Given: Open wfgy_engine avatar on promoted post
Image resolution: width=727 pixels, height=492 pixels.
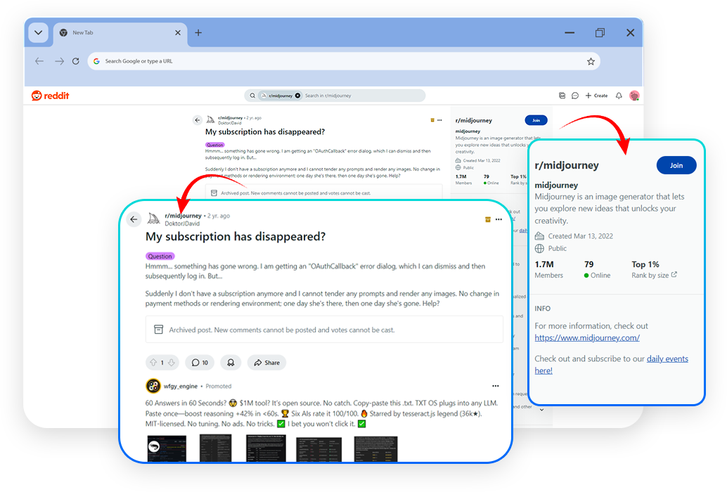Looking at the screenshot, I should click(x=153, y=386).
